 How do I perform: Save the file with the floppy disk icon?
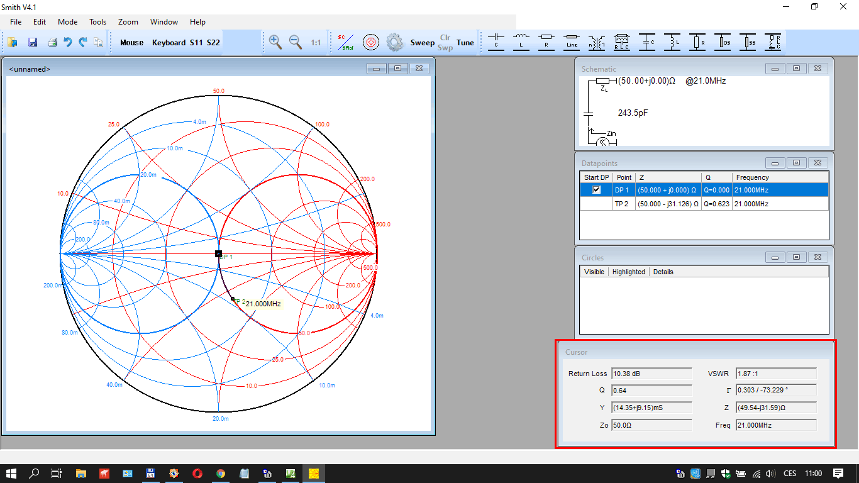click(x=33, y=42)
